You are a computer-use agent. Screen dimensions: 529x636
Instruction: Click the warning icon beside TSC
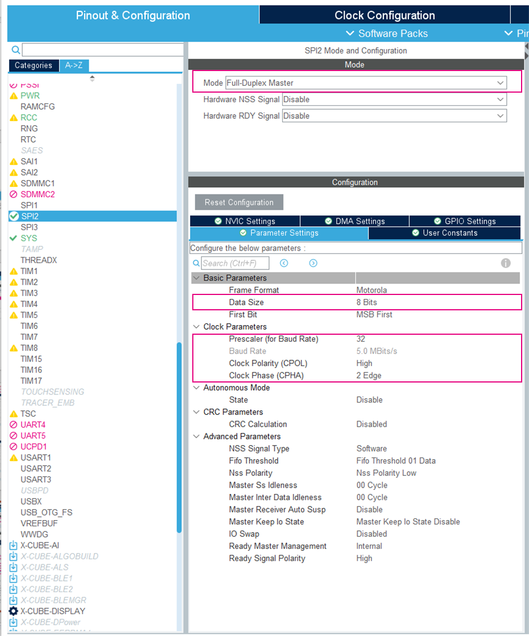point(14,414)
